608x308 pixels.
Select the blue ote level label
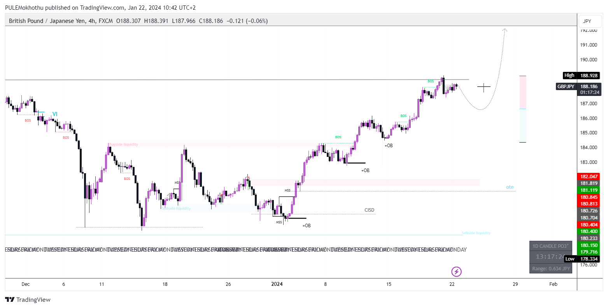pos(510,187)
